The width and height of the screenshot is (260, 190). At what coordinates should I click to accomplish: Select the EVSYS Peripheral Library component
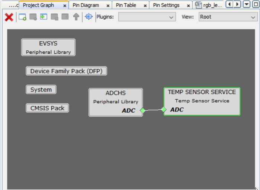point(48,47)
